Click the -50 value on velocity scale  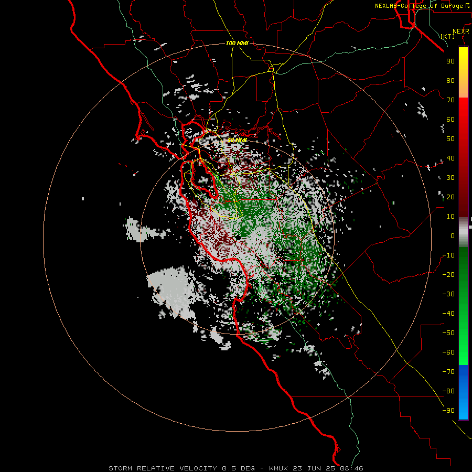click(x=448, y=333)
